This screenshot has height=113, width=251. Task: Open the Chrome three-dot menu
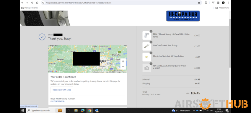pyautogui.click(x=228, y=3)
